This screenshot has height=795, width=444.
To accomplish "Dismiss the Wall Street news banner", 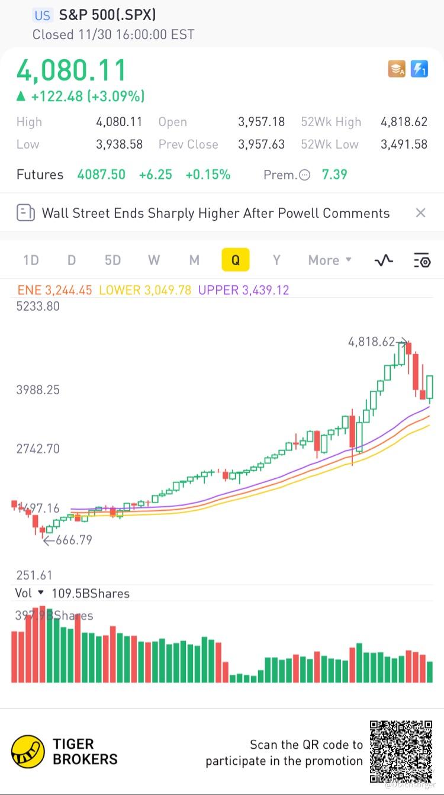I will click(420, 213).
